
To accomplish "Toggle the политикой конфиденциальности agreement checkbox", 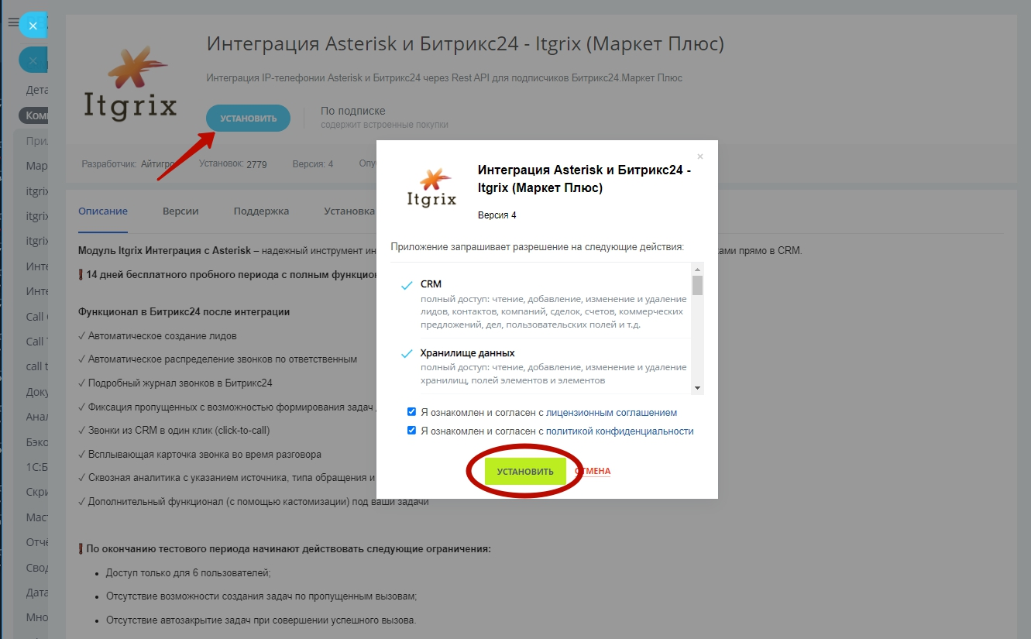I will 412,431.
